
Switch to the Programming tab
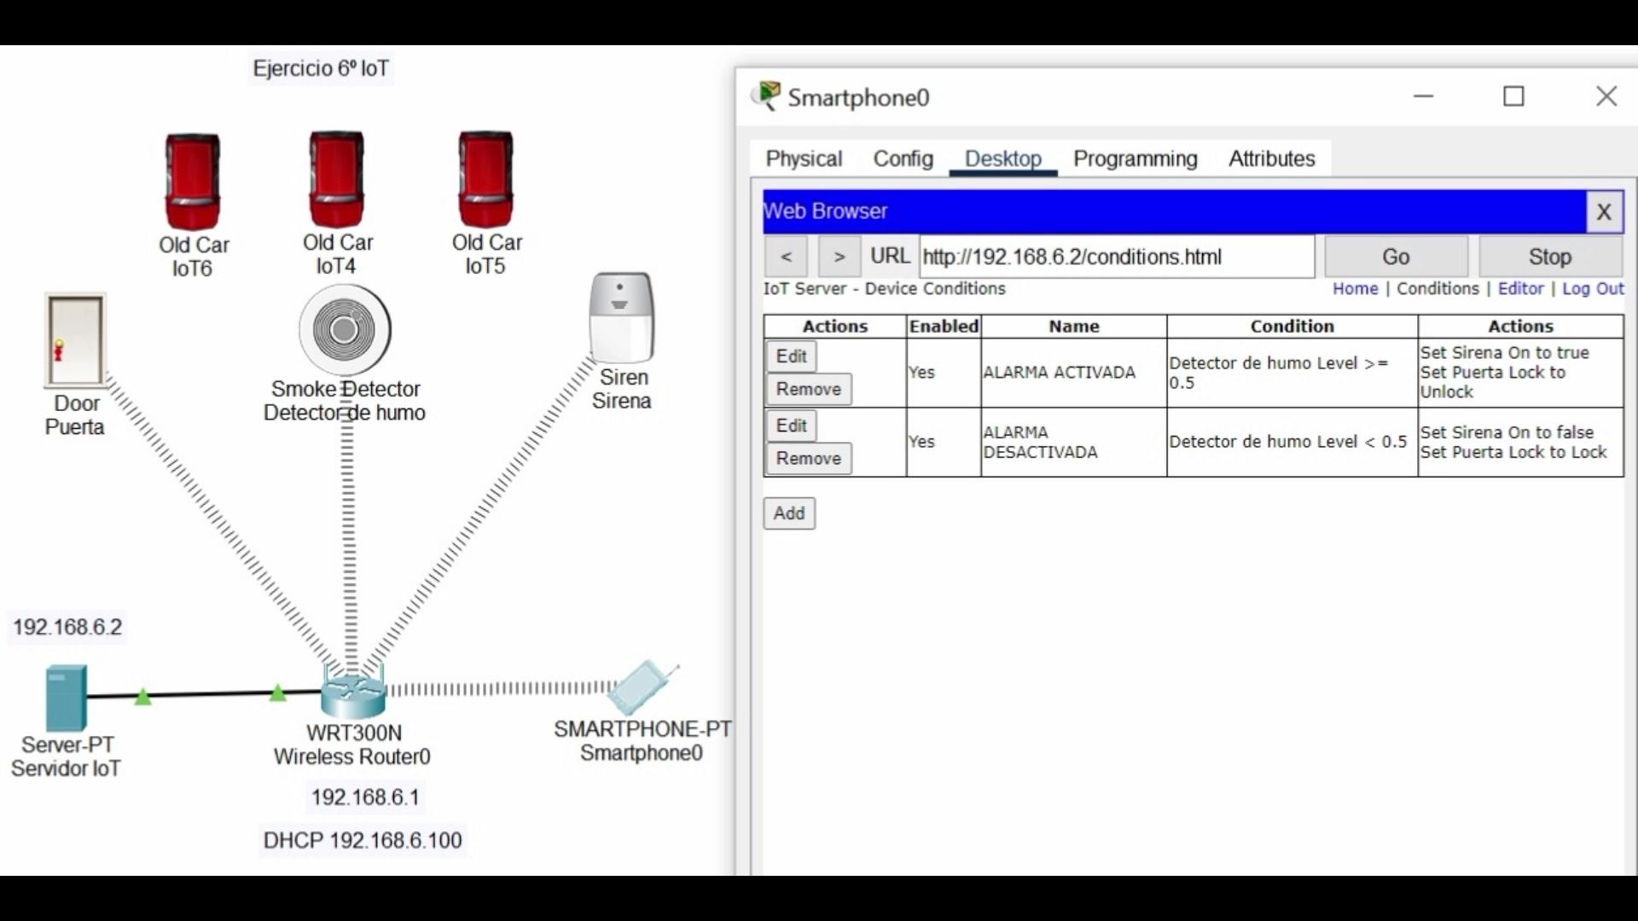pos(1135,159)
